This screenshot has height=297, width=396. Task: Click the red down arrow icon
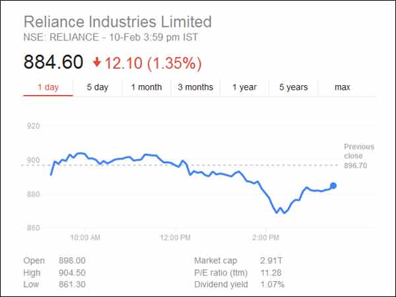[97, 63]
